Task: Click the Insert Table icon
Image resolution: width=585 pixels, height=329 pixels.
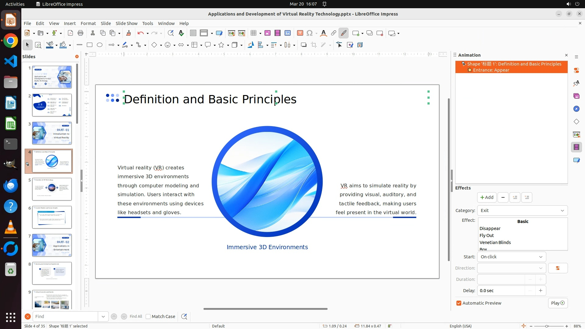Action: 253,33
